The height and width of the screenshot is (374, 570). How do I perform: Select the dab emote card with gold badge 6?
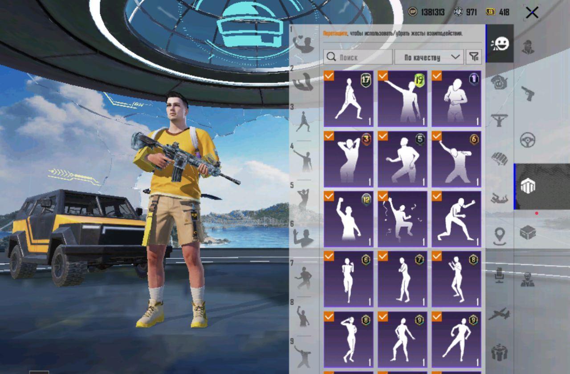pos(456,159)
